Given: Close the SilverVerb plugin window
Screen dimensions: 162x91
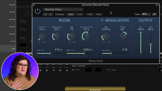Looking at the screenshot, I should [x=34, y=5].
